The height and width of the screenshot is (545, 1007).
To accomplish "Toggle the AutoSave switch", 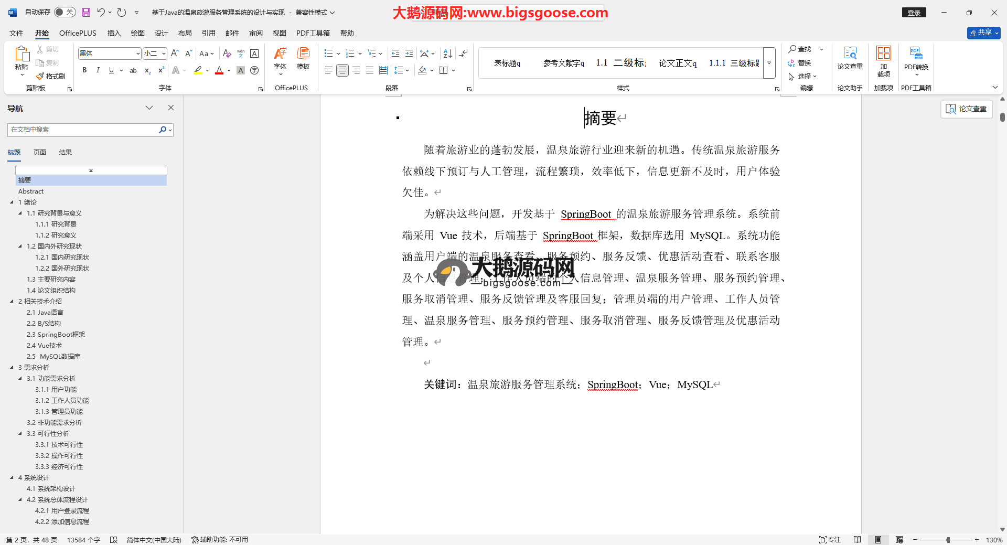I will (x=65, y=12).
